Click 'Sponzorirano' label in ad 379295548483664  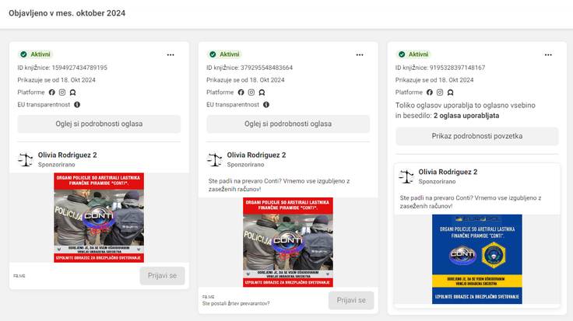[245, 165]
